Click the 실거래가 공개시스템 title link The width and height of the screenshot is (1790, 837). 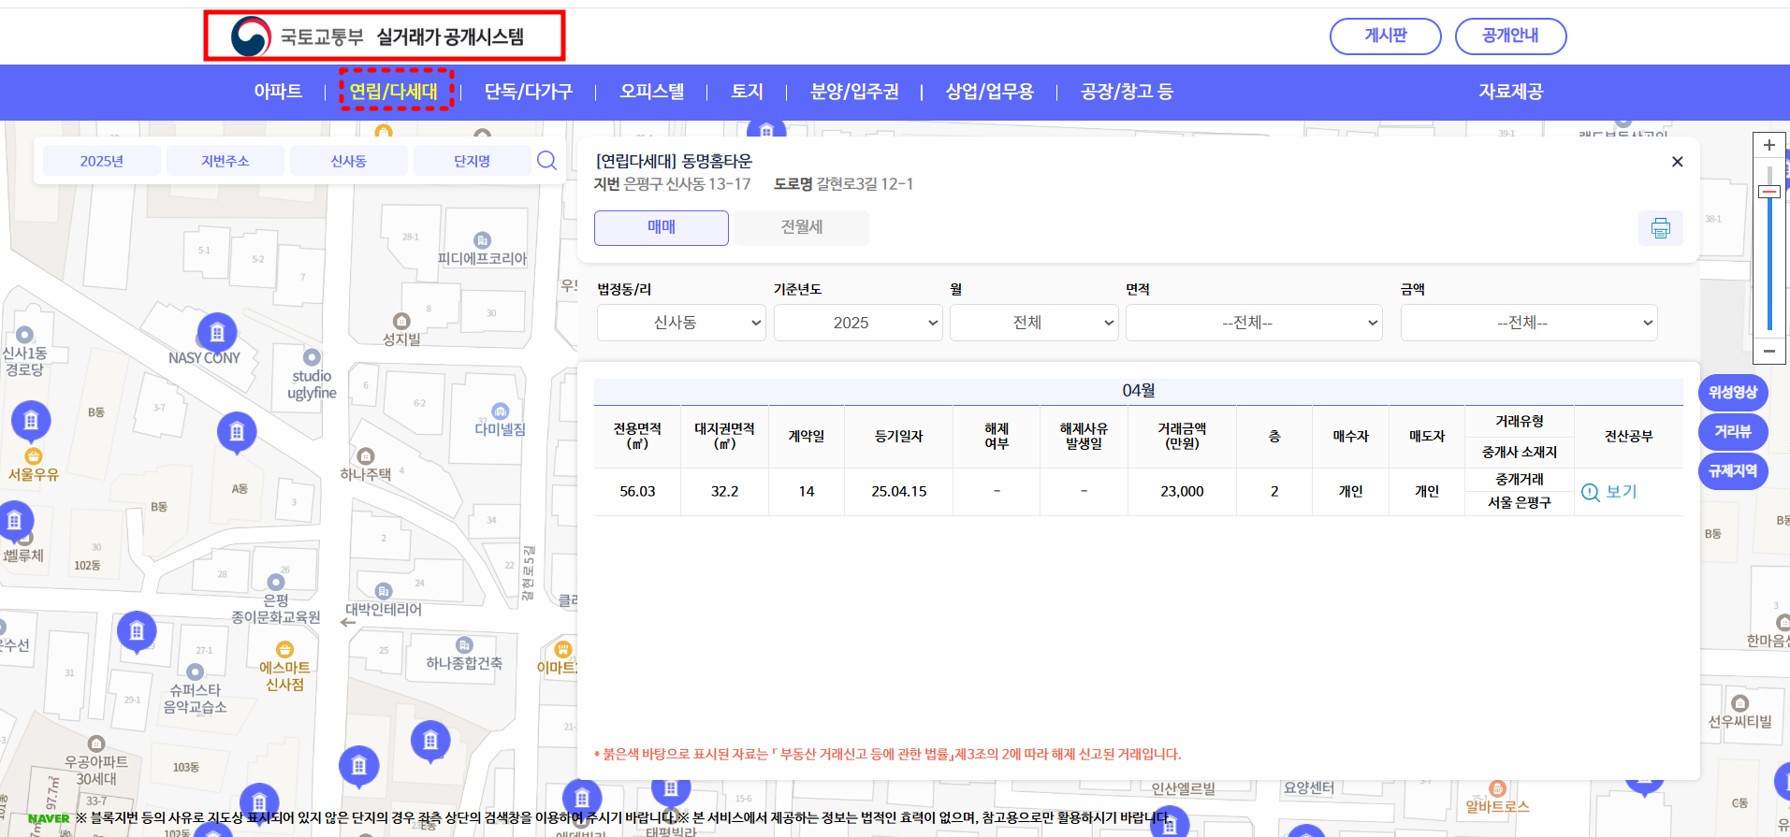coord(450,37)
